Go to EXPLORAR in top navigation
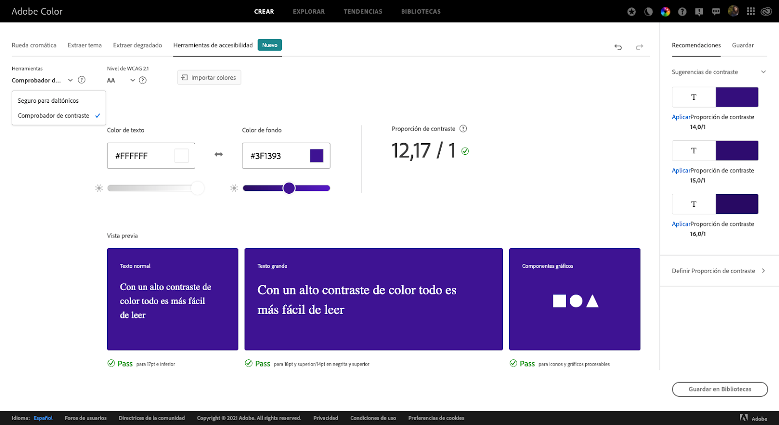The image size is (779, 425). click(309, 12)
